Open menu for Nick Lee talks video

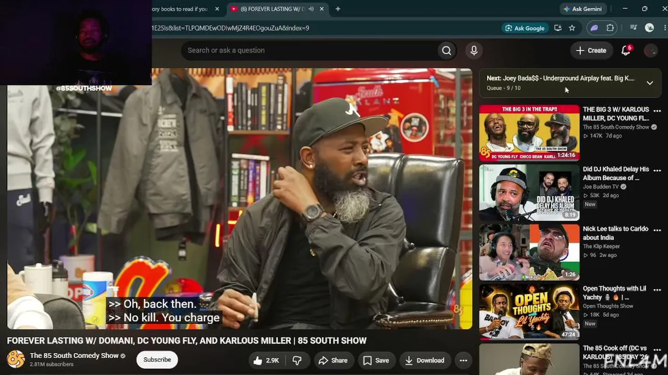[657, 230]
